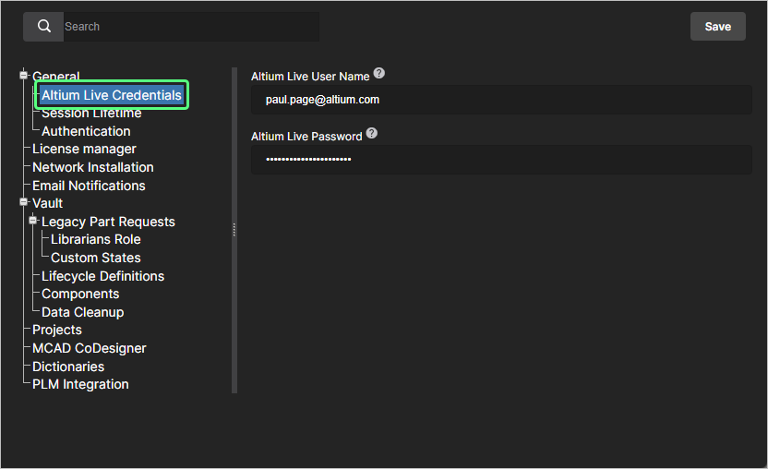Open Lifecycle Definitions under Vault

[x=102, y=276]
